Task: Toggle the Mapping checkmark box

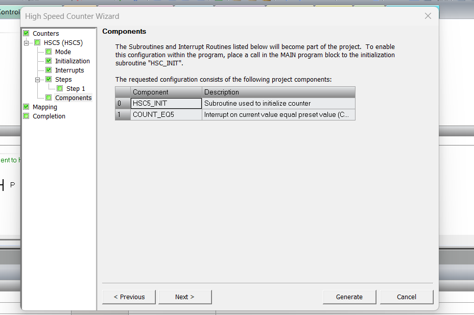Action: click(26, 107)
